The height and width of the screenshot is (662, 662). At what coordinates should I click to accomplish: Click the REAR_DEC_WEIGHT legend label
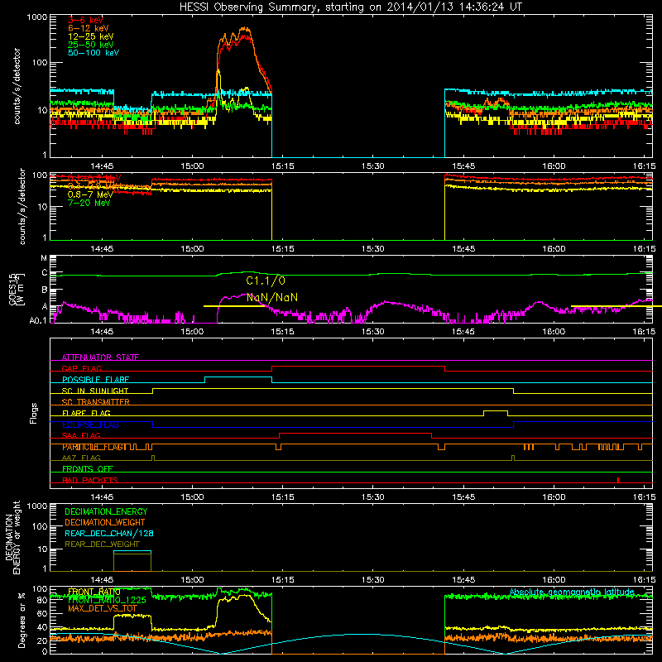102,544
